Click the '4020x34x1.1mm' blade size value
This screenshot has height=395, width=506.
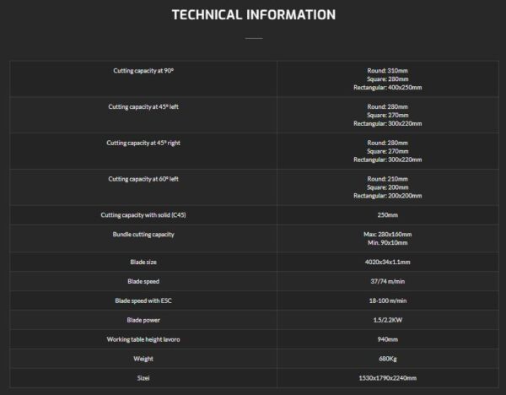click(x=387, y=262)
